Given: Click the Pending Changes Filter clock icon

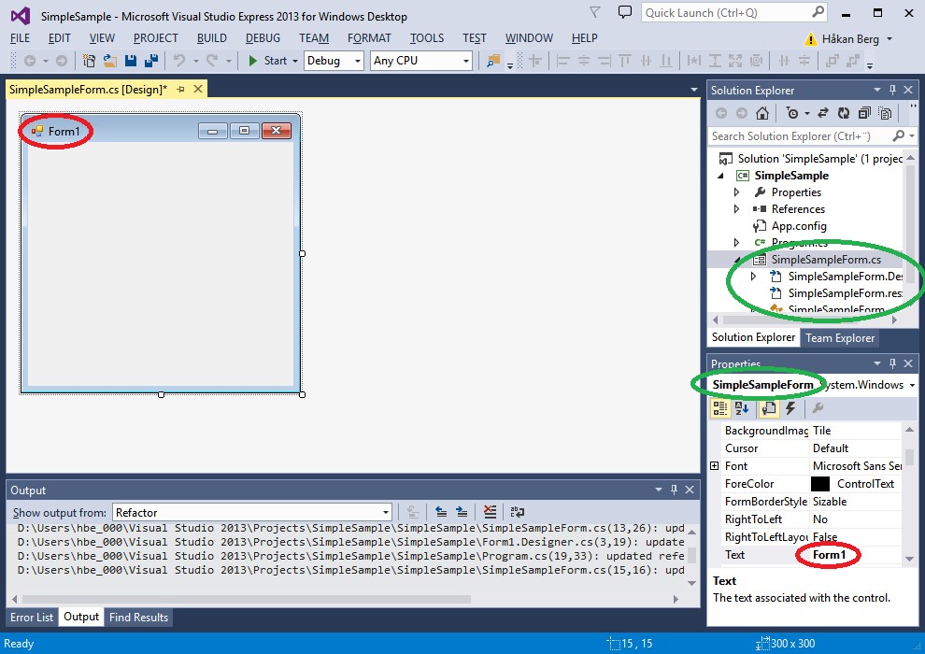Looking at the screenshot, I should point(792,113).
